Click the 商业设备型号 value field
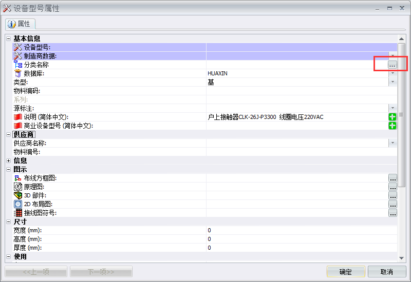This screenshot has width=411, height=282. pyautogui.click(x=297, y=126)
